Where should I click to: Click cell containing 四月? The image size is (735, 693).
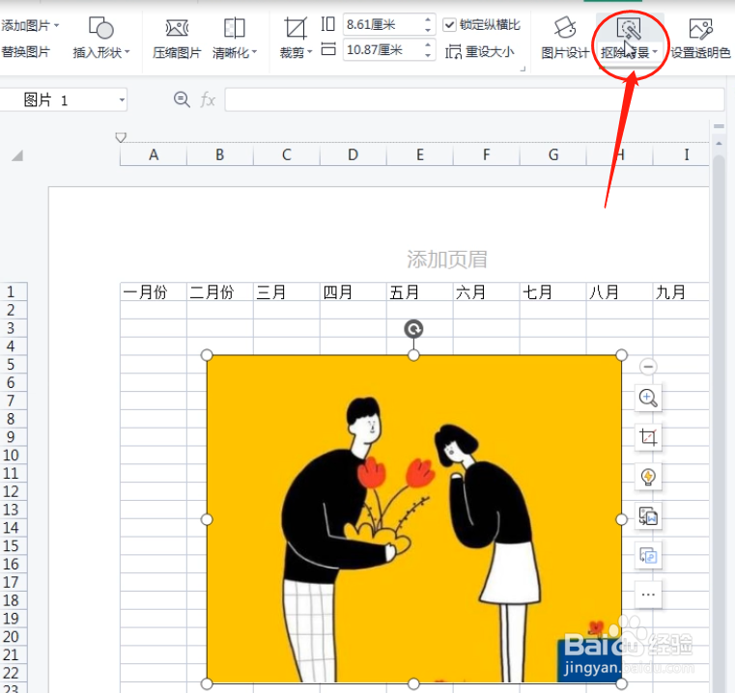pos(353,291)
